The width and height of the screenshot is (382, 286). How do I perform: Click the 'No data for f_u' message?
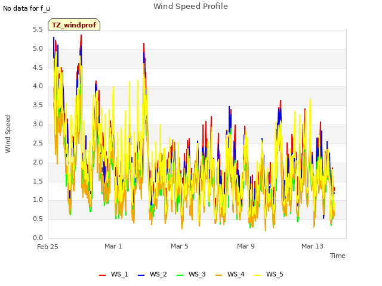pos(26,8)
